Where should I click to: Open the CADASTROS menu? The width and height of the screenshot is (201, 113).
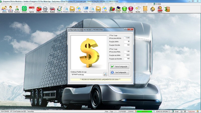point(5,4)
